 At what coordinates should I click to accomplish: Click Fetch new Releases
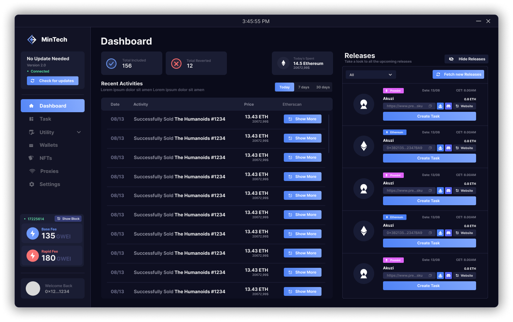coord(458,75)
